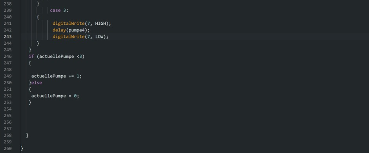Click digitalWrite(7, LOW) on line 243

pyautogui.click(x=80, y=36)
